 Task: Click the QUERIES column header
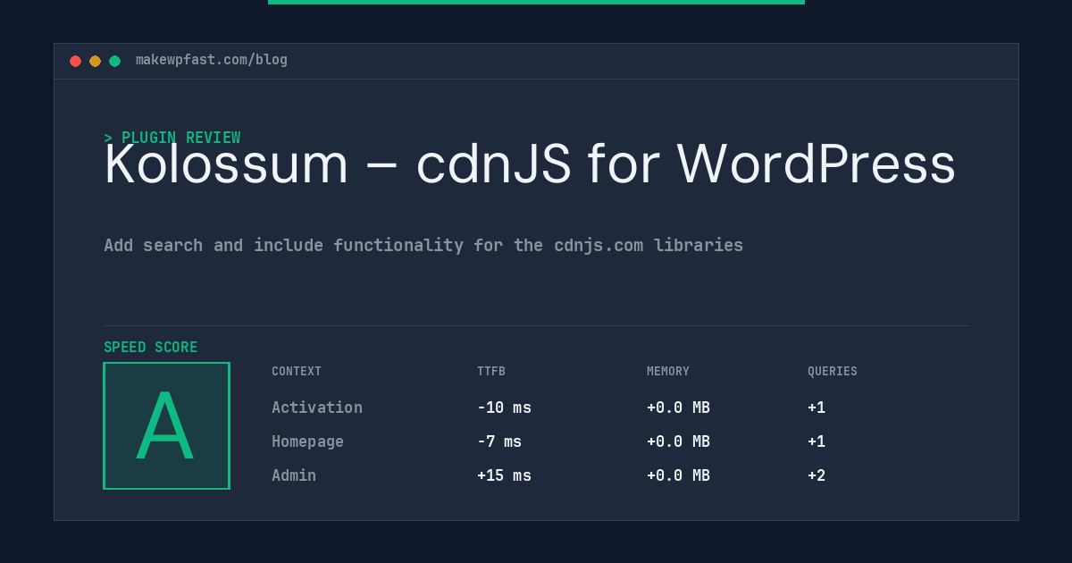coord(833,372)
